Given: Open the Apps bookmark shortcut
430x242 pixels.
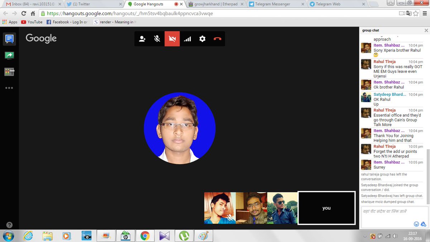Looking at the screenshot, I should pyautogui.click(x=10, y=22).
